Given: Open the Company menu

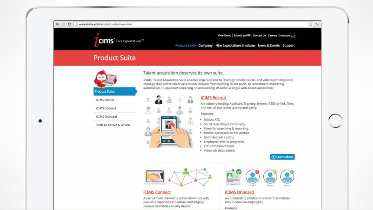Looking at the screenshot, I should click(x=206, y=45).
